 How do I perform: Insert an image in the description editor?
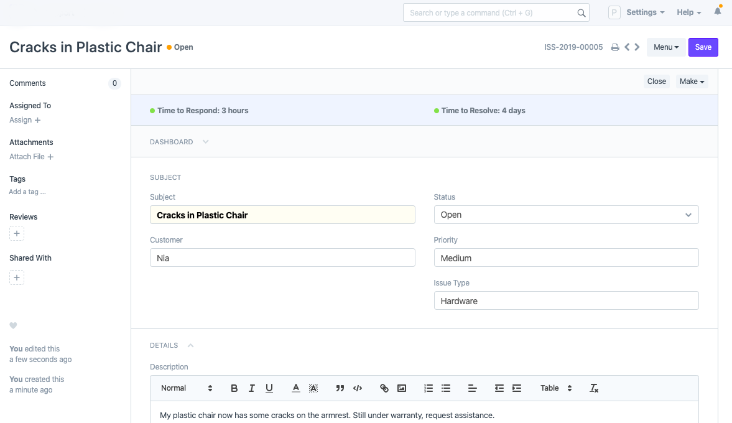point(402,388)
